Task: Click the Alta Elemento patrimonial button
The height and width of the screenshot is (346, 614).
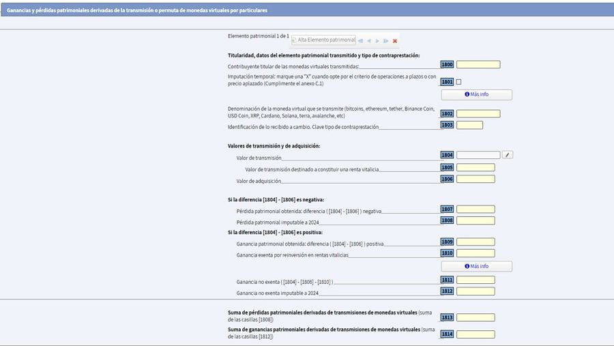Action: [x=323, y=40]
